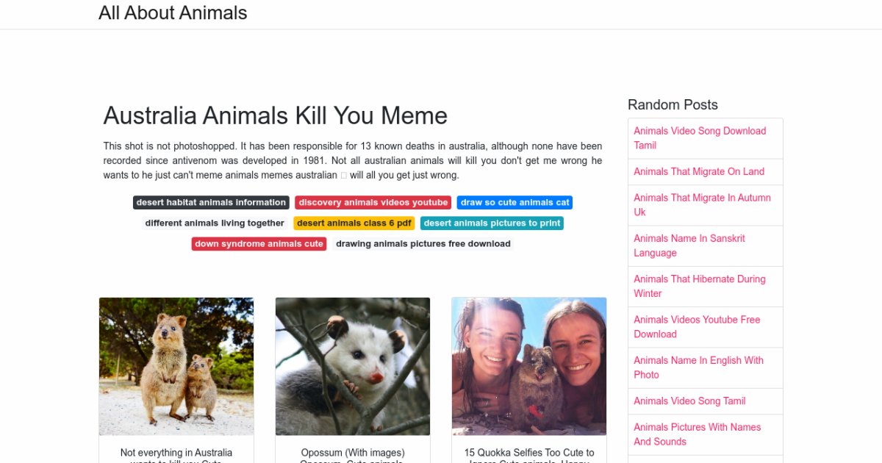Open the quokka selfie thumbnail image

[529, 366]
